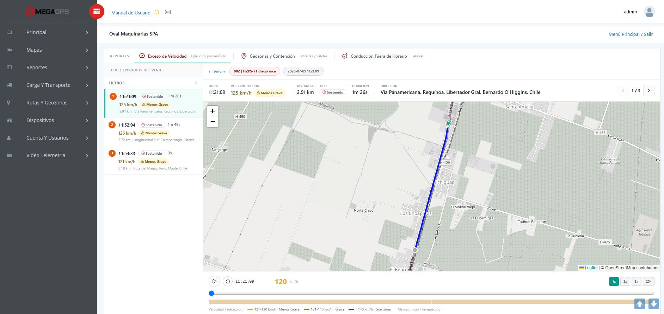
Task: Click the 120 km/h speed readout
Action: (x=286, y=282)
